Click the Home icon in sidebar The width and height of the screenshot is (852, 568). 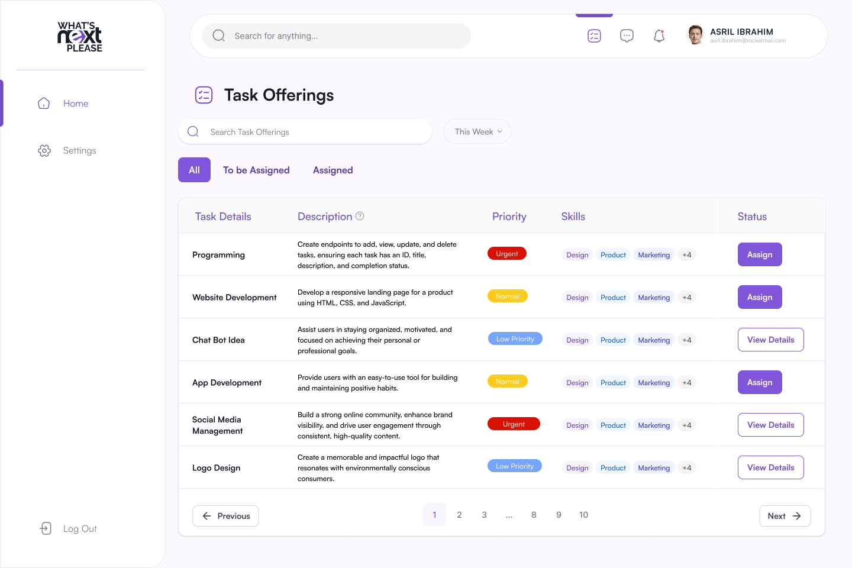tap(44, 104)
